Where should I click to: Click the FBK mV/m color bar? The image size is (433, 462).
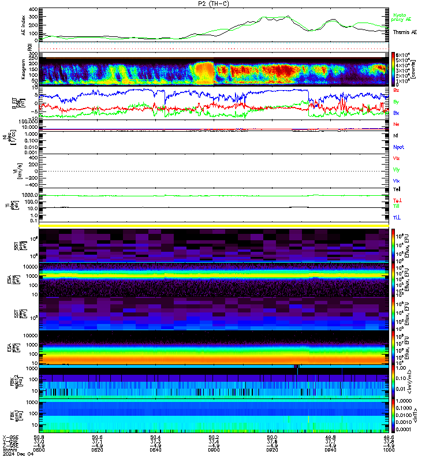click(x=393, y=382)
